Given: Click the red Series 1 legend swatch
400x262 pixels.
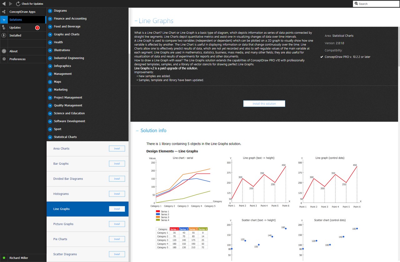Looking at the screenshot, I should (x=158, y=211).
